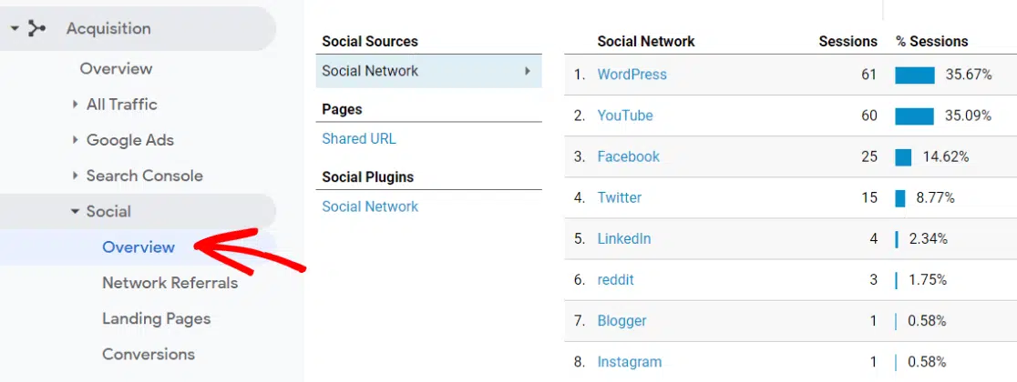Expand the Google Ads submenu
1017x382 pixels.
[x=75, y=140]
